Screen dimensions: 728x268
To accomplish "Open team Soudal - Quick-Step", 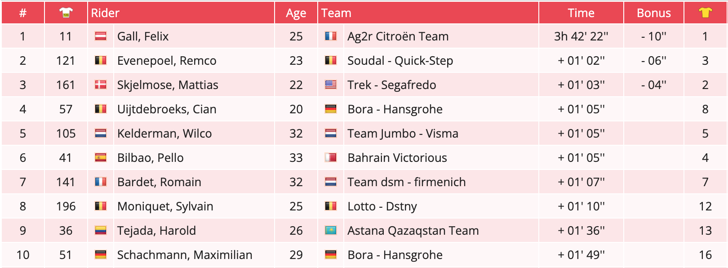I will [x=400, y=61].
